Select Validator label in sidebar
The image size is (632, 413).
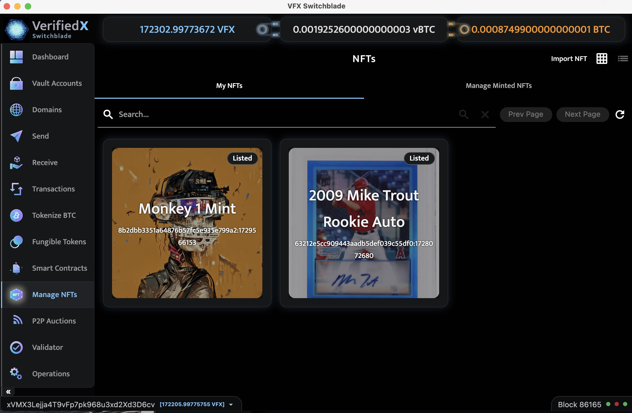click(47, 348)
